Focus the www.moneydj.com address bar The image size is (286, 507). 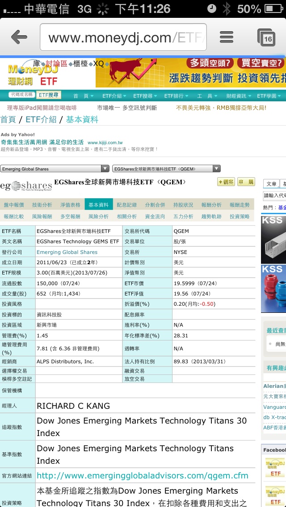coord(123,37)
